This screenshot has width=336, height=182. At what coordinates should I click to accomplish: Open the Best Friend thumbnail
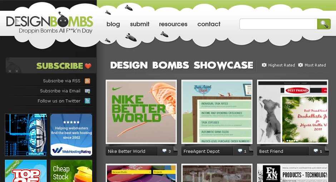[x=292, y=112]
